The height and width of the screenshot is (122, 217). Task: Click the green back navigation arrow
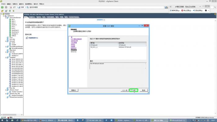pyautogui.click(x=2, y=7)
